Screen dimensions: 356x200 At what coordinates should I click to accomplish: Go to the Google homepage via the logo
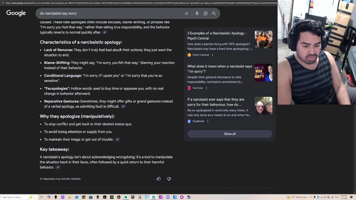(x=16, y=13)
